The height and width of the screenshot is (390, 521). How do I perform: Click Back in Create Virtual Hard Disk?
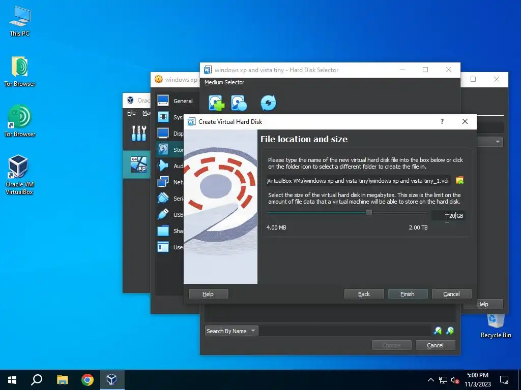click(x=364, y=294)
